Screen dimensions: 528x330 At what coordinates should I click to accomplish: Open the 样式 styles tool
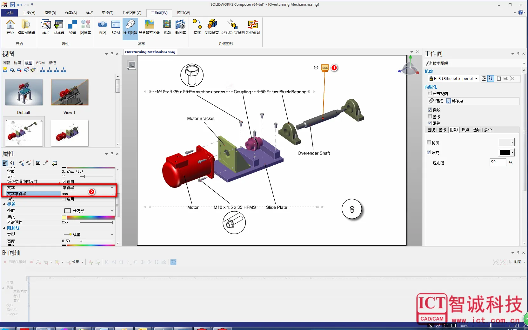(x=46, y=27)
